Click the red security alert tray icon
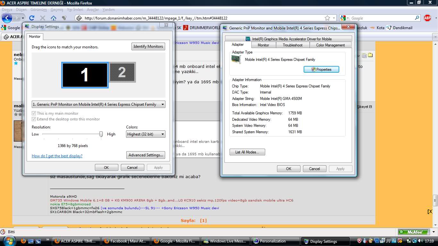Viewport: 438px width, 246px height. tap(359, 241)
